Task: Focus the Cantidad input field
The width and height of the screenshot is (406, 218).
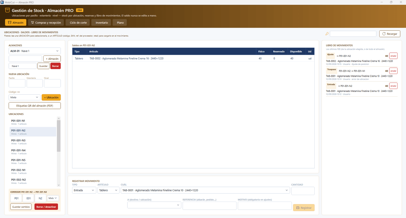Action: pos(303,191)
